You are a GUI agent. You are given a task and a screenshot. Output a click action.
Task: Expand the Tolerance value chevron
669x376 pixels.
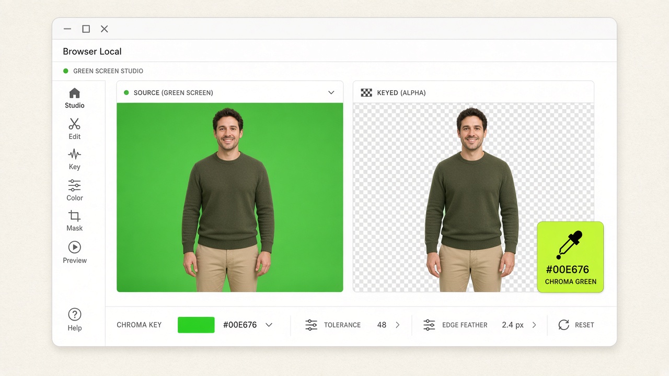(x=397, y=325)
